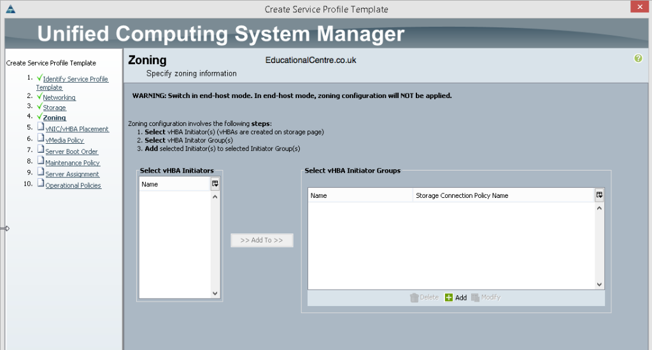652x350 pixels.
Task: Open Operational Policies step
Action: pos(73,185)
